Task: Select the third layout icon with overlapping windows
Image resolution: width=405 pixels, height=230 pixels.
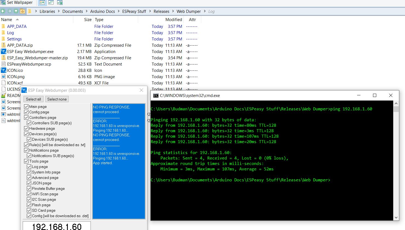Action: coord(60,3)
